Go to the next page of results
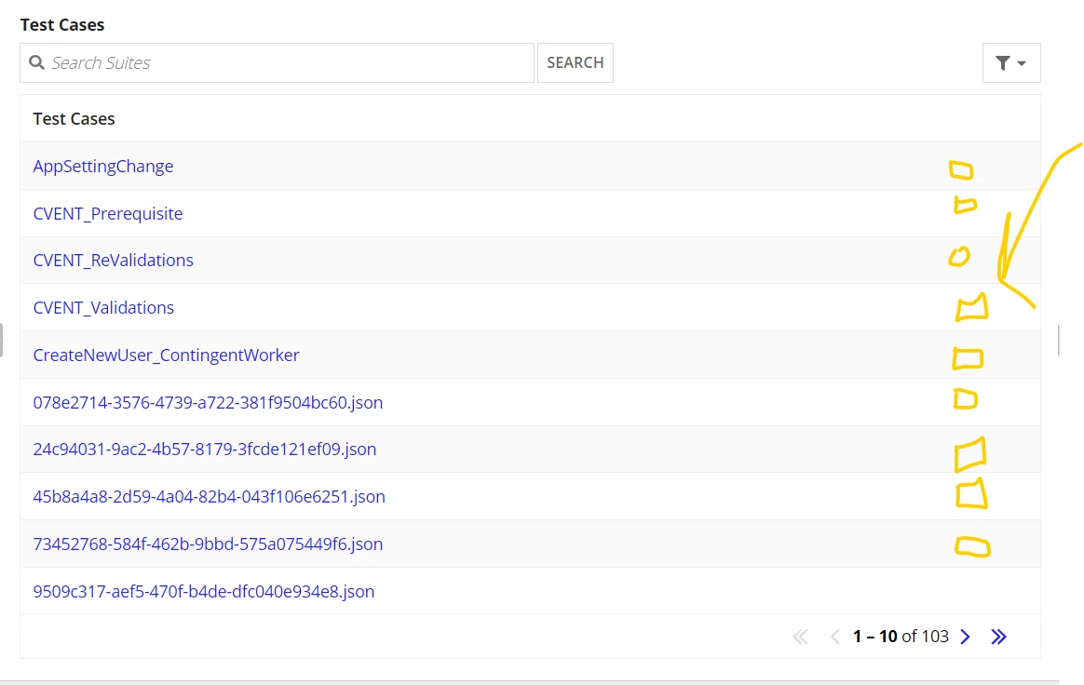The image size is (1084, 685). pos(965,637)
